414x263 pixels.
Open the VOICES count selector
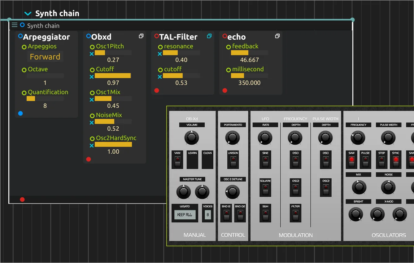[x=208, y=215]
